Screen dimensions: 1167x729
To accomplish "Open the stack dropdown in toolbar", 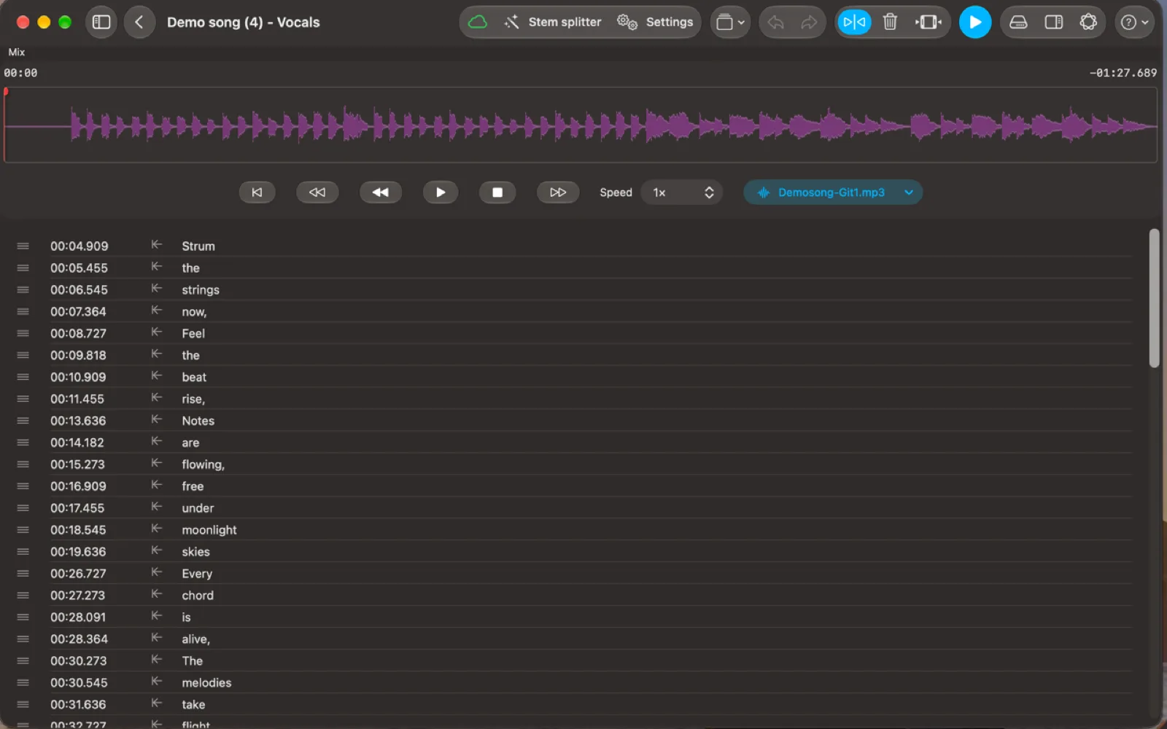I will [x=730, y=22].
